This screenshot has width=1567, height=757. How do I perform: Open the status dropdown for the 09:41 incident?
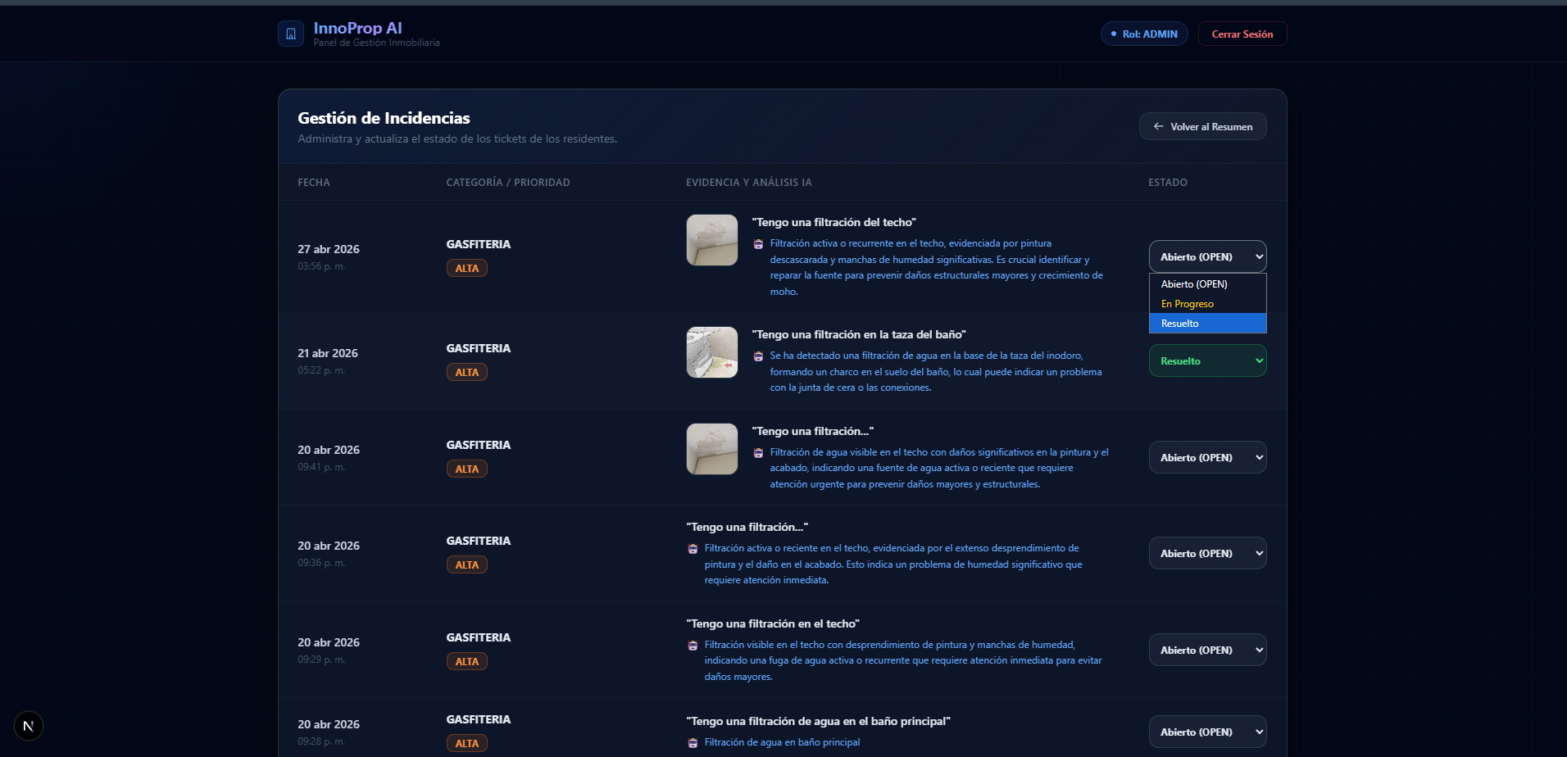1207,457
